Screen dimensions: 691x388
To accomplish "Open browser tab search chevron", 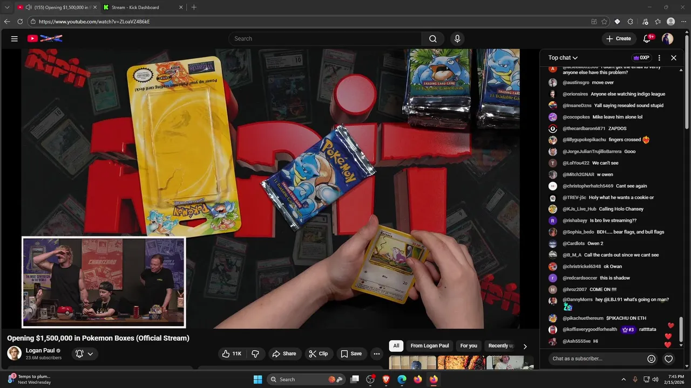I will [7, 7].
